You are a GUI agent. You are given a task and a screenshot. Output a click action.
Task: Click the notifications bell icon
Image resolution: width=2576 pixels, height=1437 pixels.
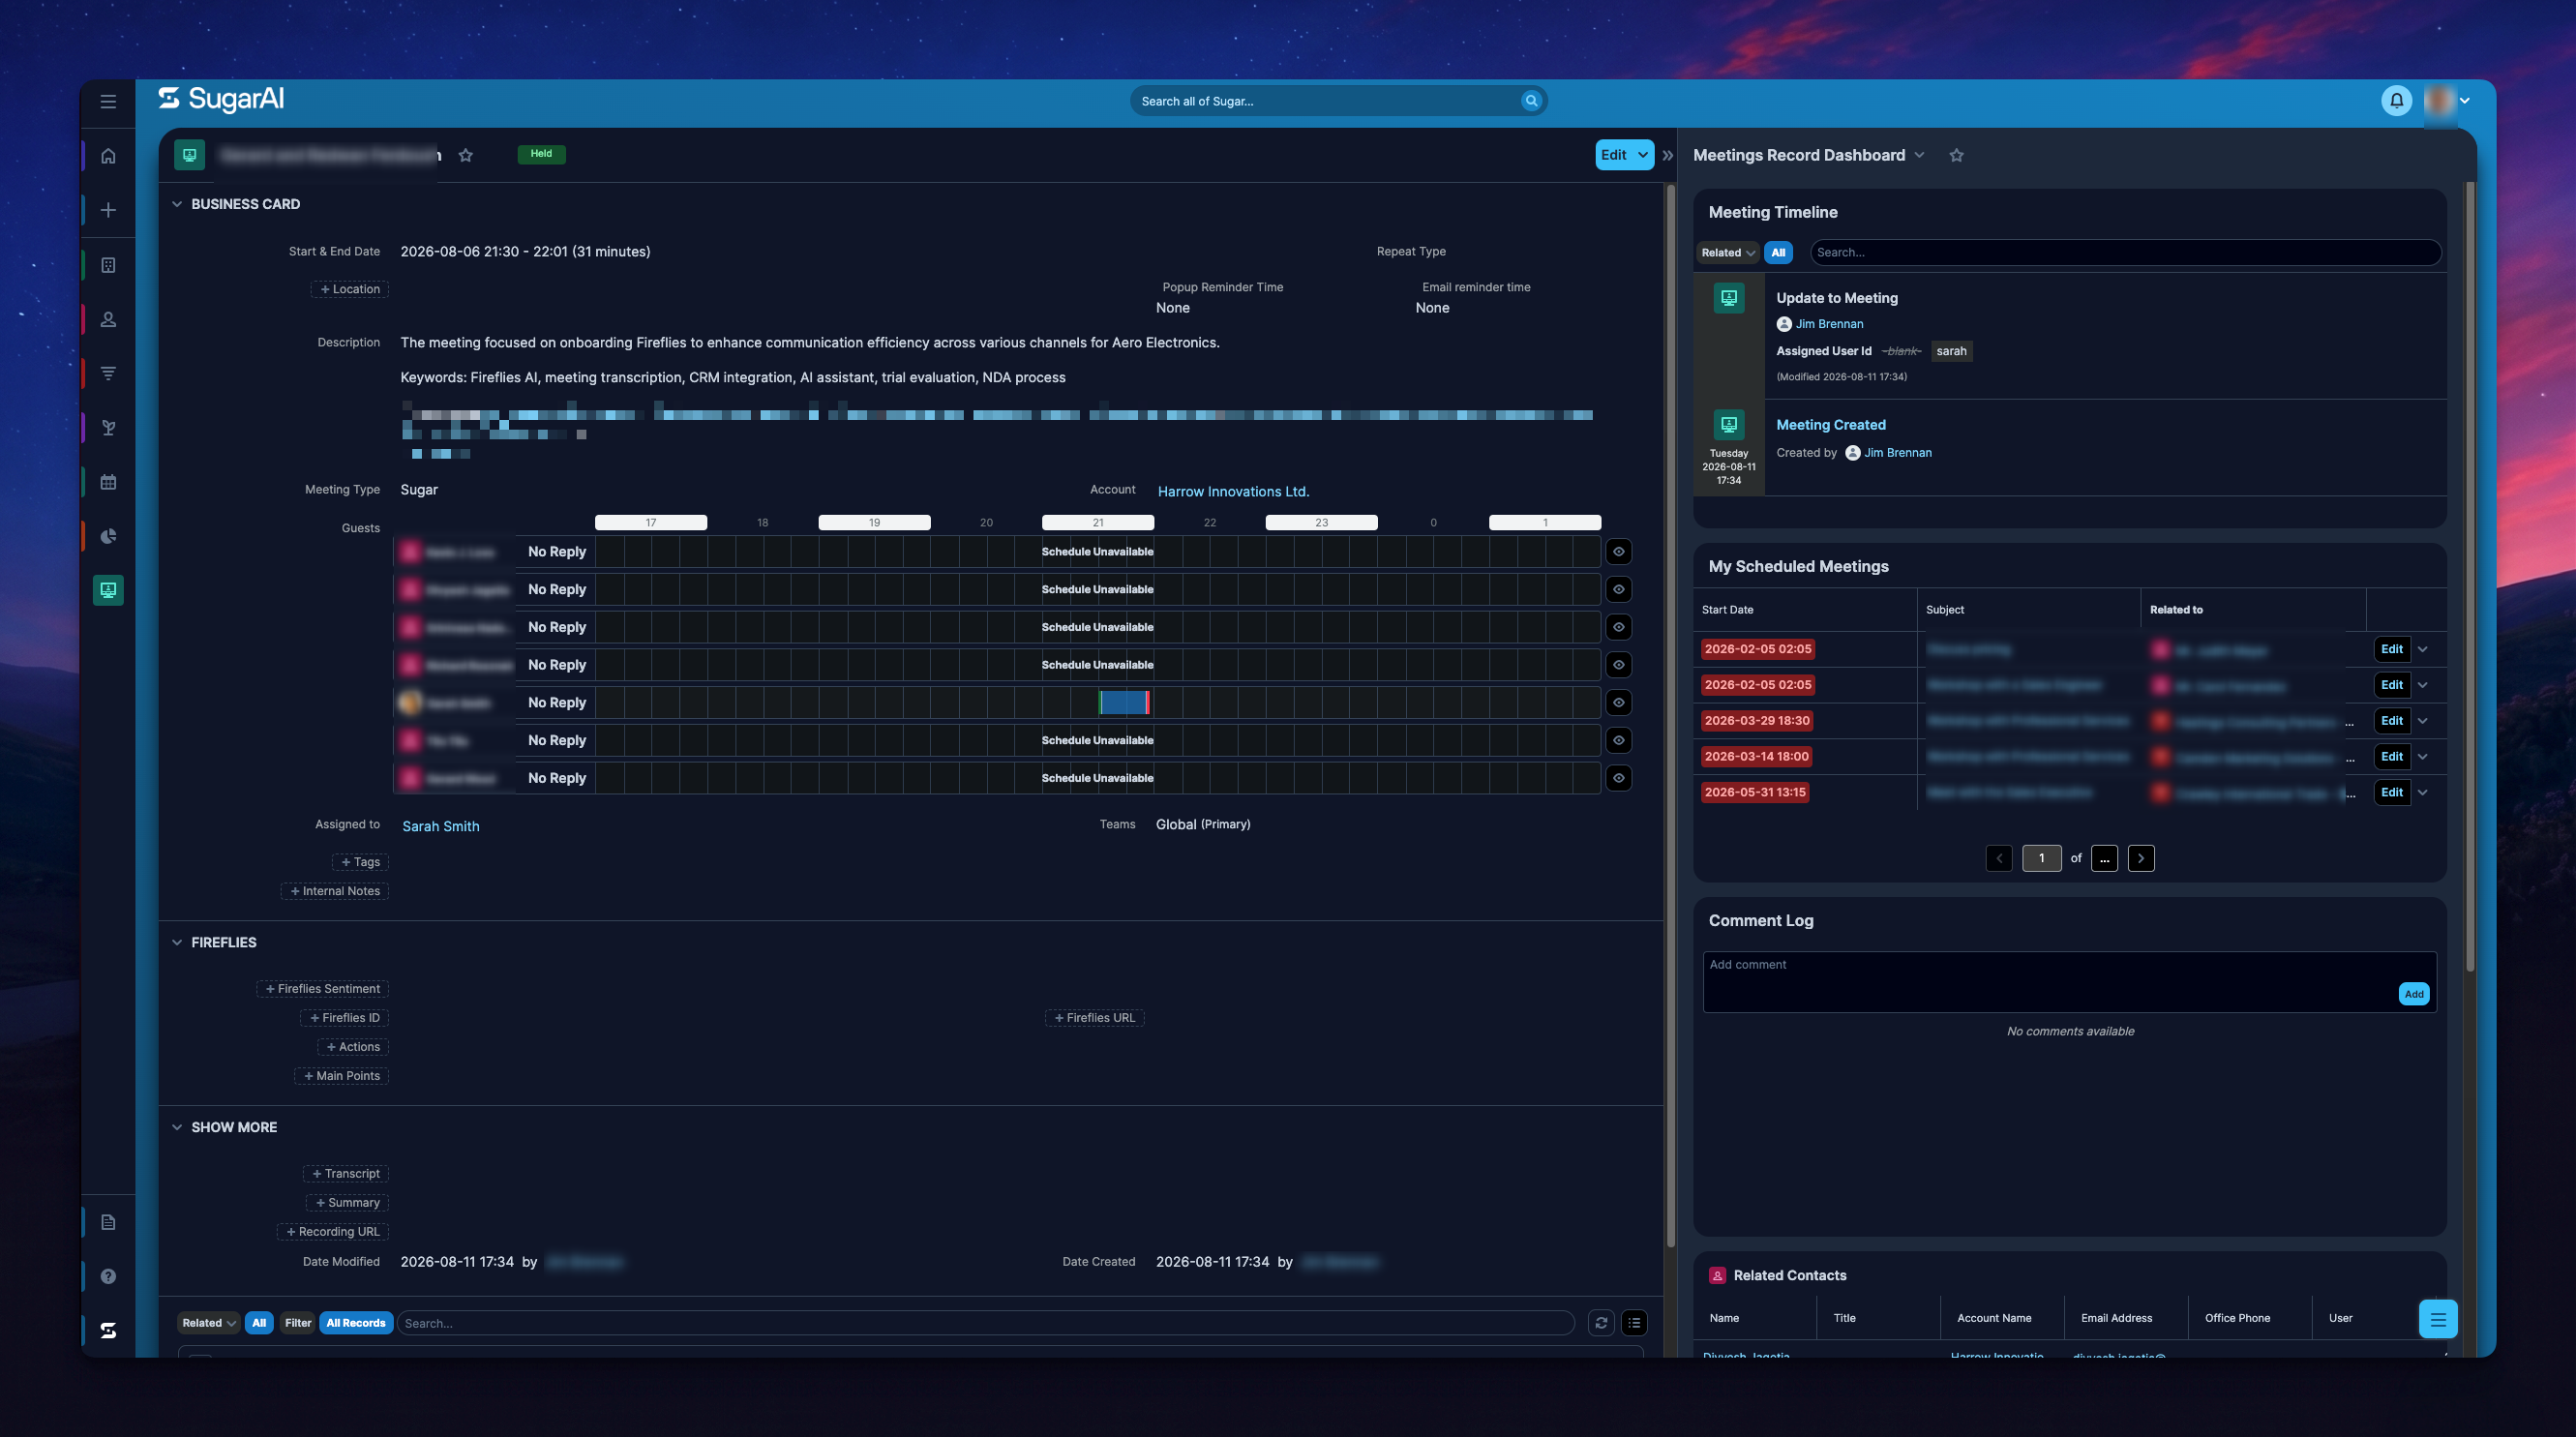pos(2397,100)
